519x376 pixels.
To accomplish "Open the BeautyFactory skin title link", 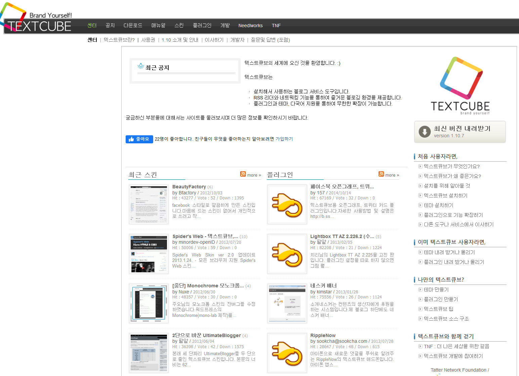I will point(189,187).
